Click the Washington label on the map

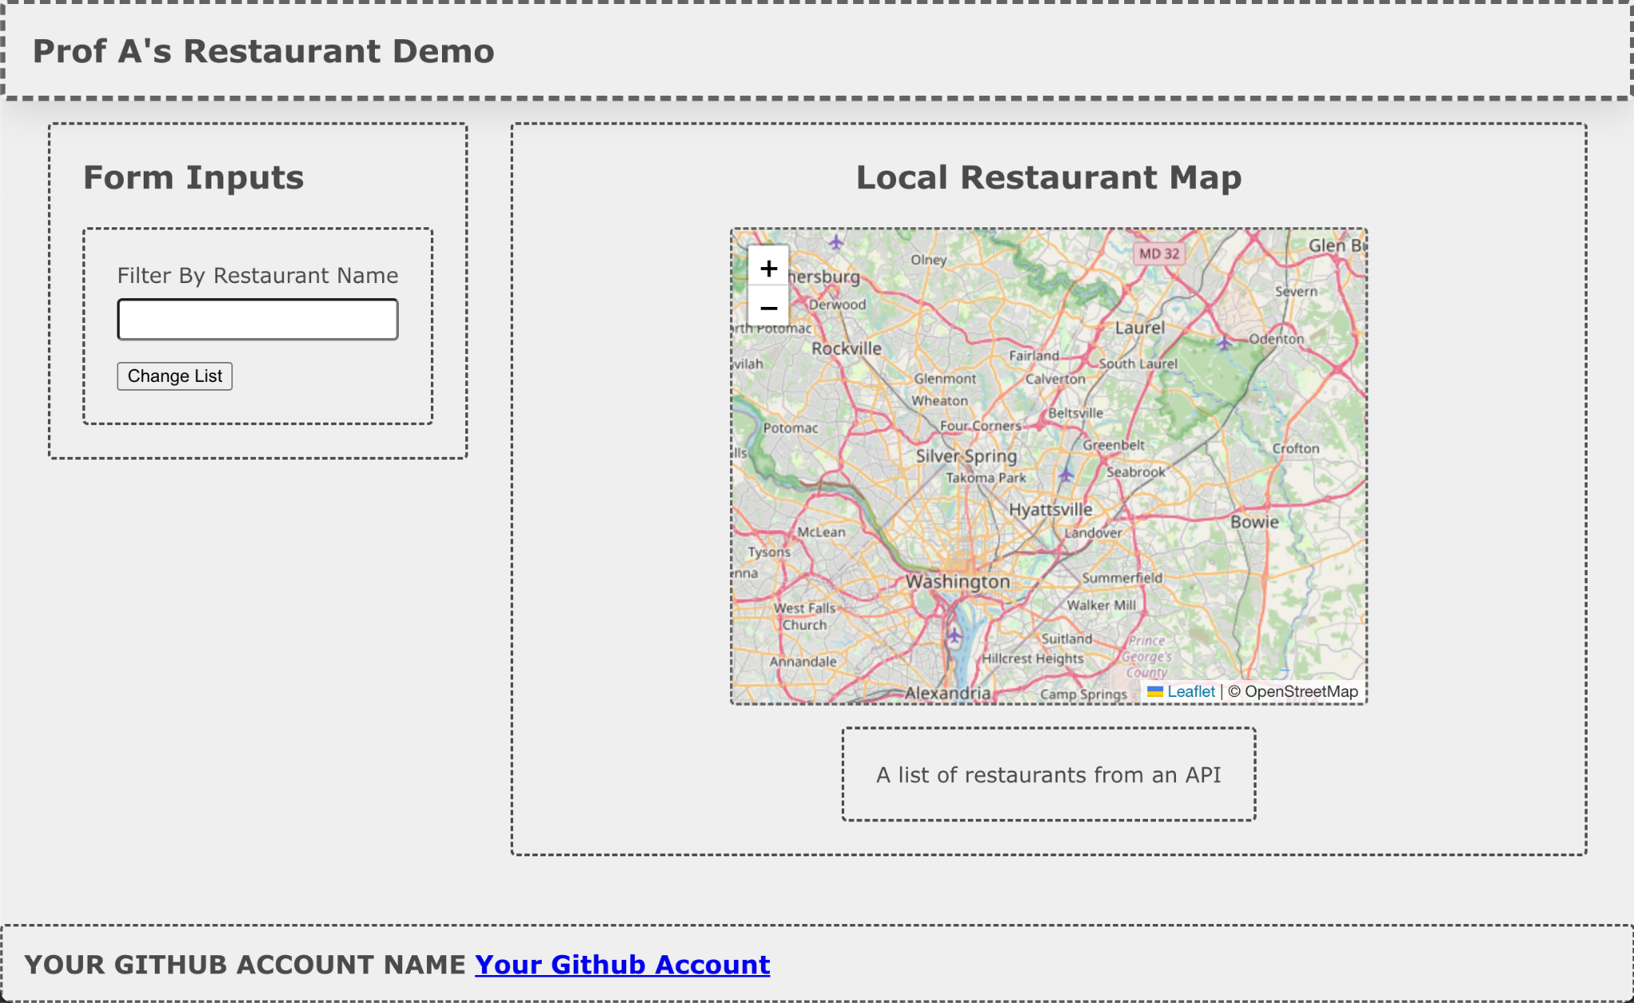(x=957, y=582)
